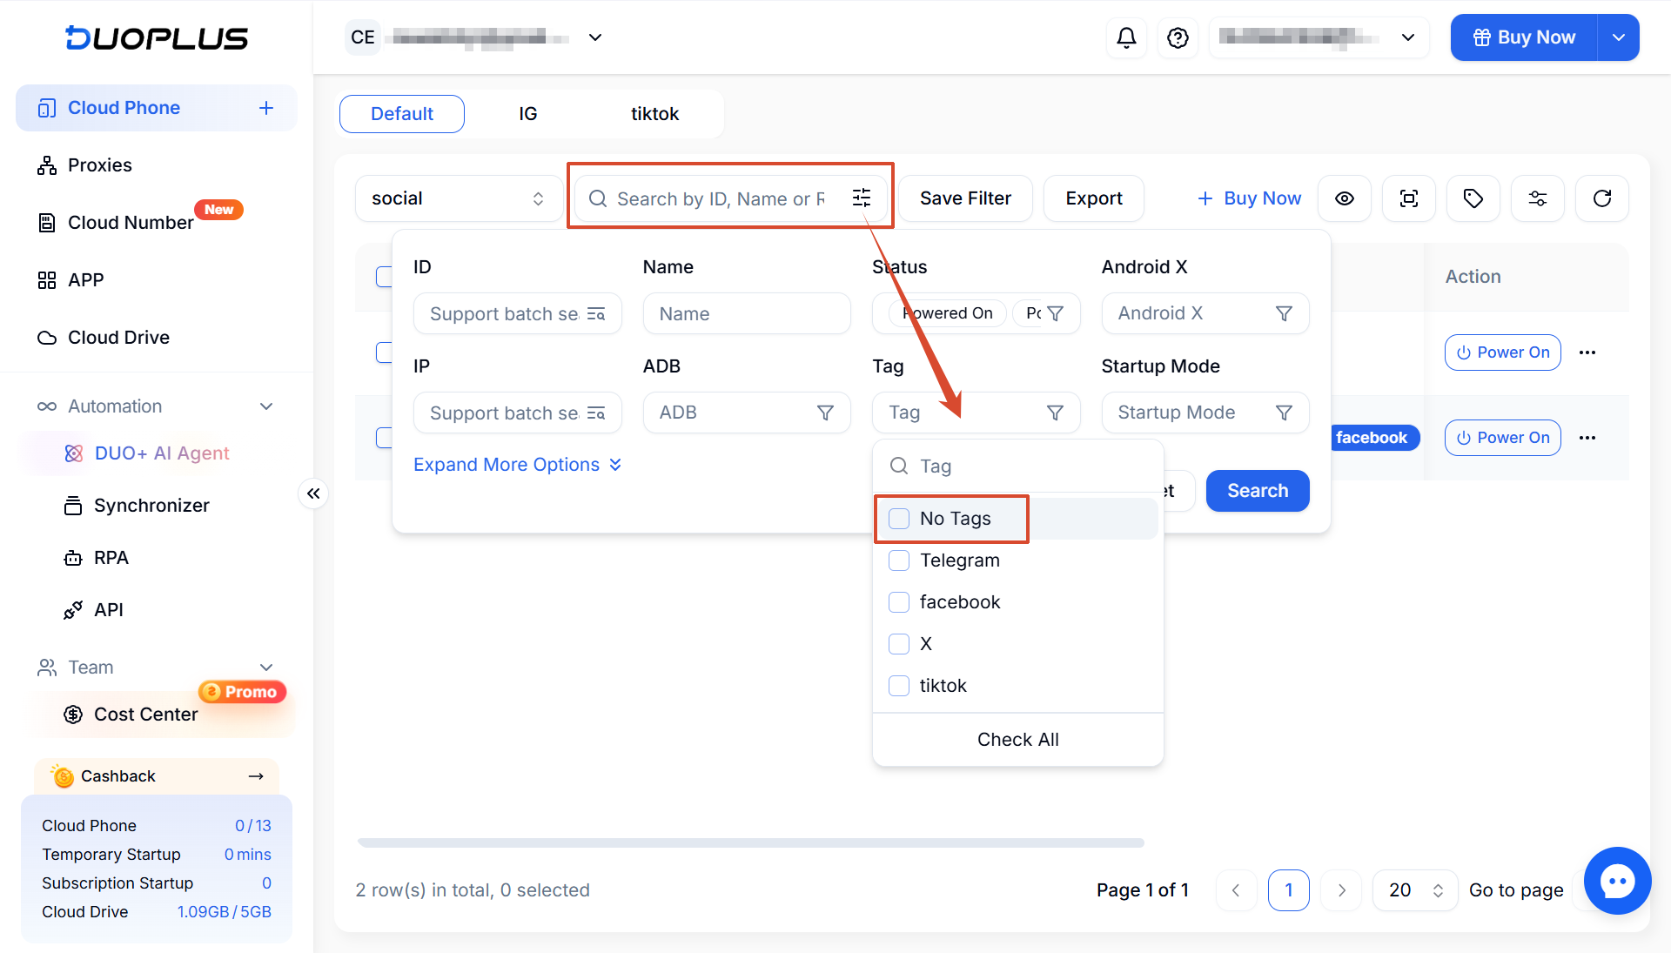Click the Export button
Screen dimensions: 1671x953
click(1094, 198)
